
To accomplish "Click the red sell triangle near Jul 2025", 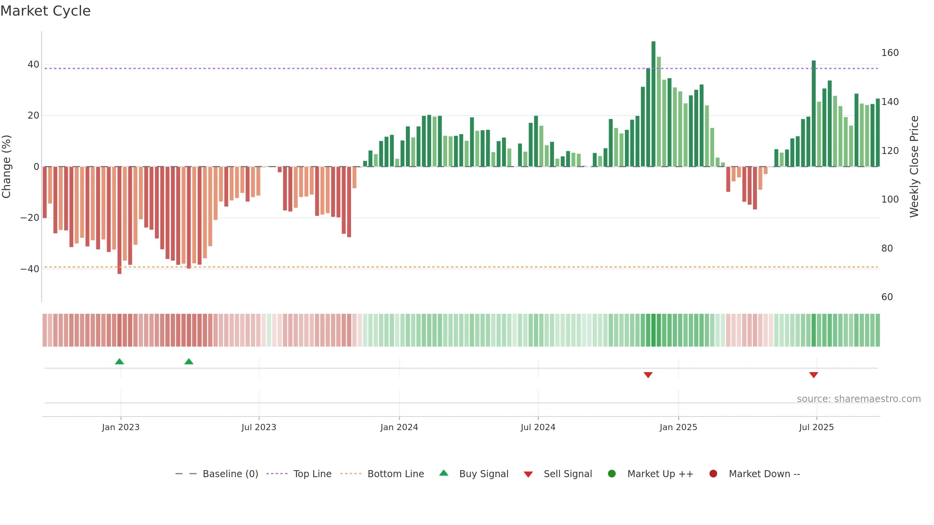I will click(814, 375).
